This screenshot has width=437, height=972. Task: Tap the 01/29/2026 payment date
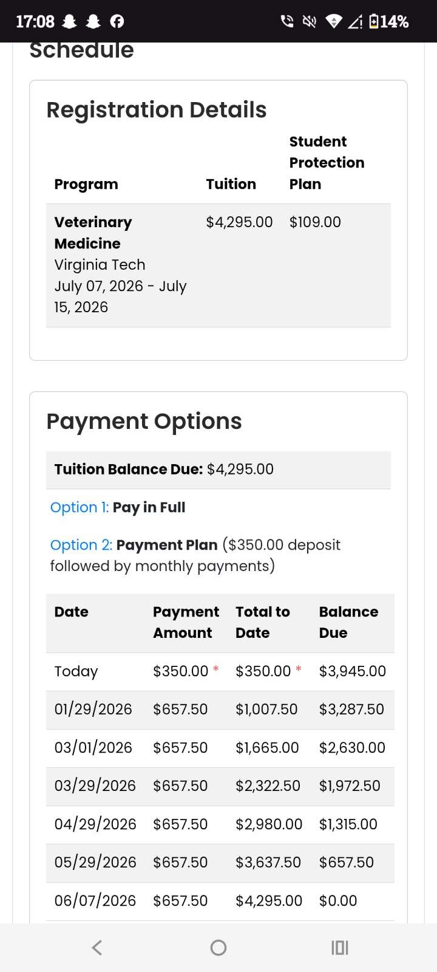[x=93, y=710]
